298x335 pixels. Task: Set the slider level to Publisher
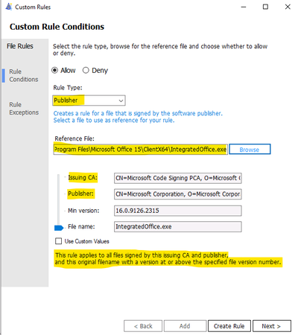pos(59,194)
